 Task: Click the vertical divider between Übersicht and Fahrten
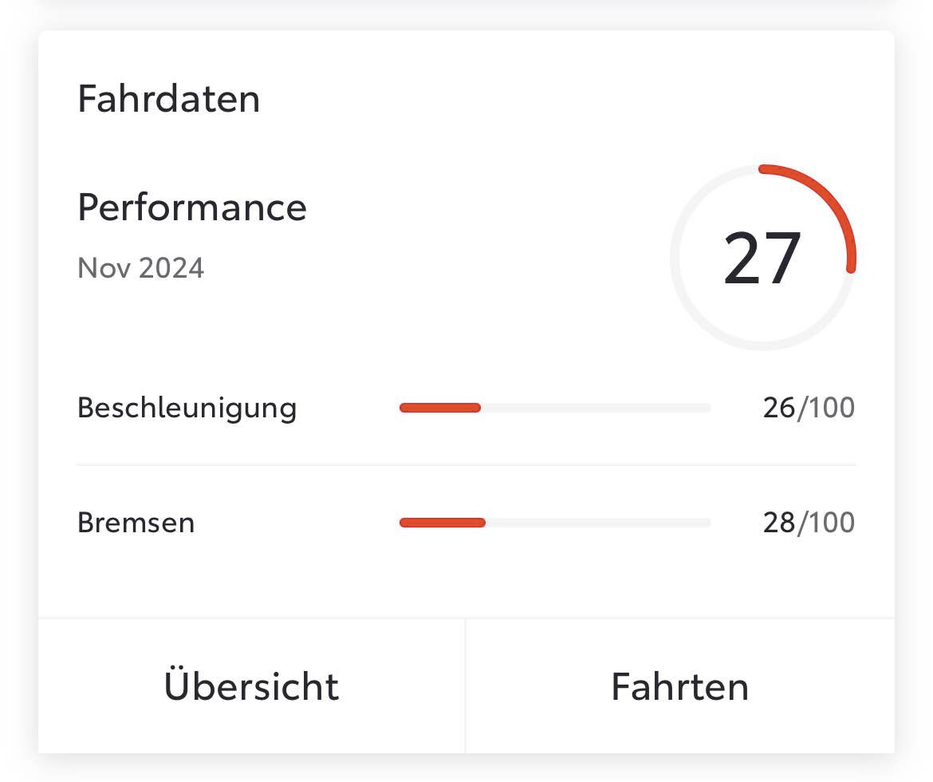[466, 686]
